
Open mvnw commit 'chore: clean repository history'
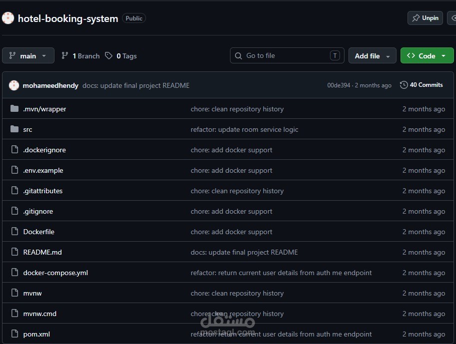click(x=237, y=293)
